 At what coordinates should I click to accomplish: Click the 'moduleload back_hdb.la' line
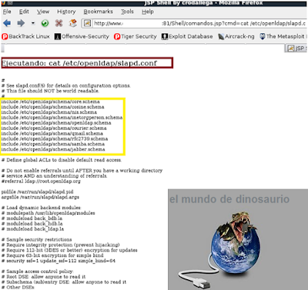[32, 224]
